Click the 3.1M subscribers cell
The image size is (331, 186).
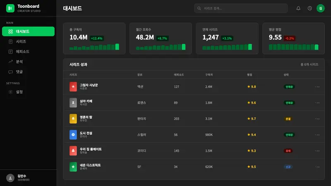209,119
